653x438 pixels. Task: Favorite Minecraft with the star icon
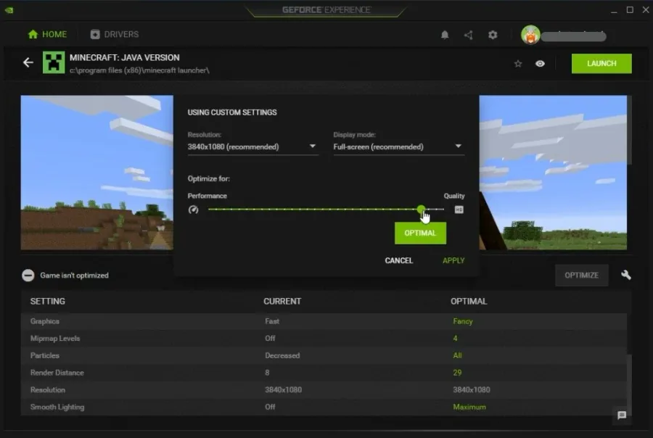click(517, 64)
